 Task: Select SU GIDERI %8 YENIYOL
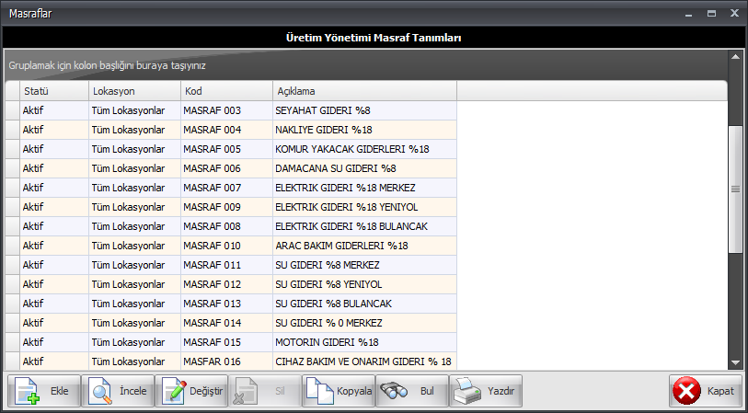click(x=365, y=284)
